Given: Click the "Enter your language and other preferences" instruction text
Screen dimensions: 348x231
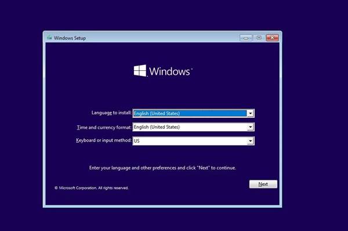Looking at the screenshot, I should (x=162, y=168).
